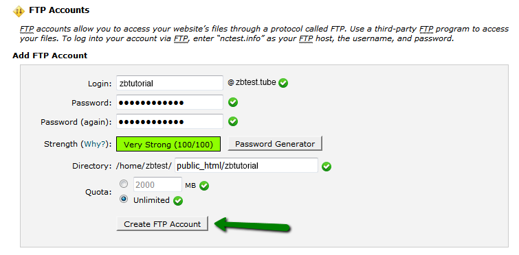Click into the Password input field
The width and height of the screenshot is (519, 255).
click(x=170, y=102)
